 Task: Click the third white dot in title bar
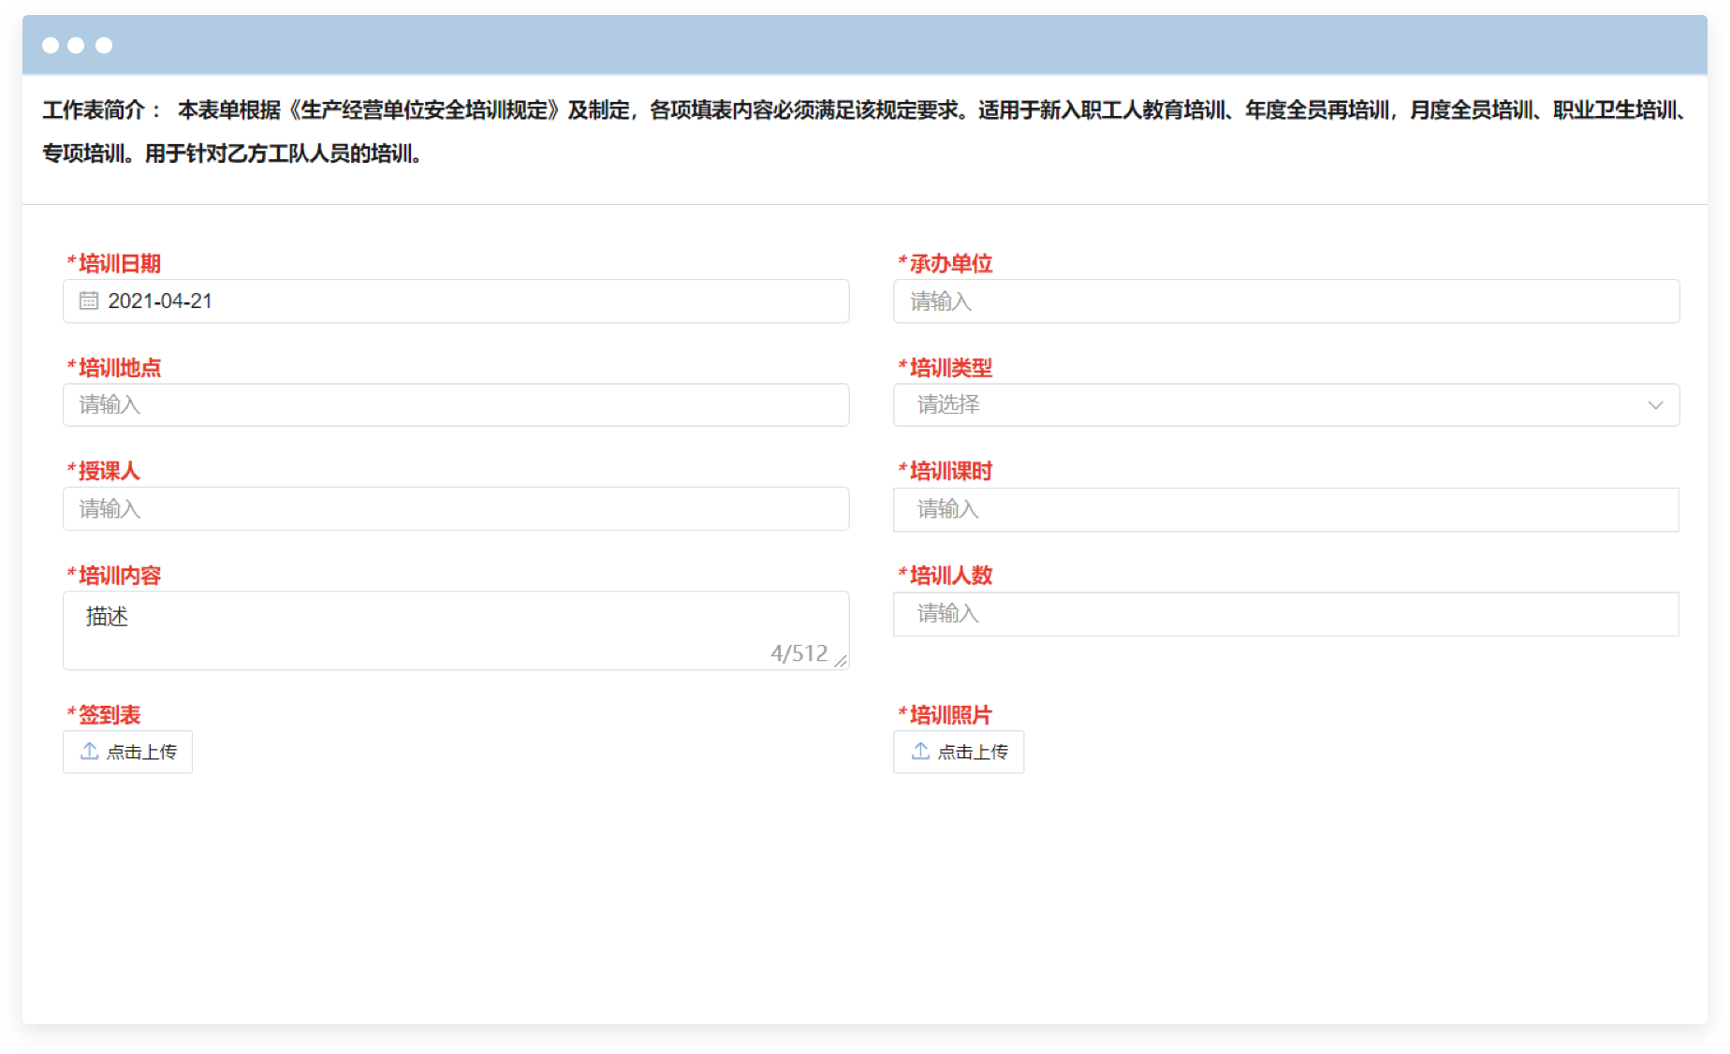point(104,45)
